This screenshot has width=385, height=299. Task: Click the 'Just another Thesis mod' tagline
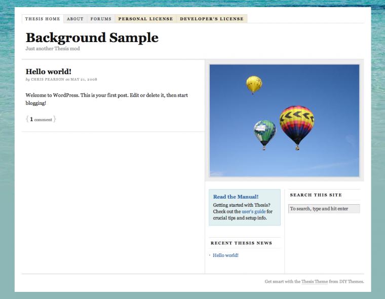coord(52,49)
